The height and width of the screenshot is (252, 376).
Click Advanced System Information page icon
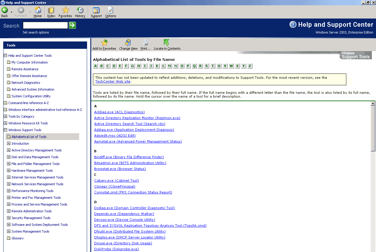tap(9, 89)
